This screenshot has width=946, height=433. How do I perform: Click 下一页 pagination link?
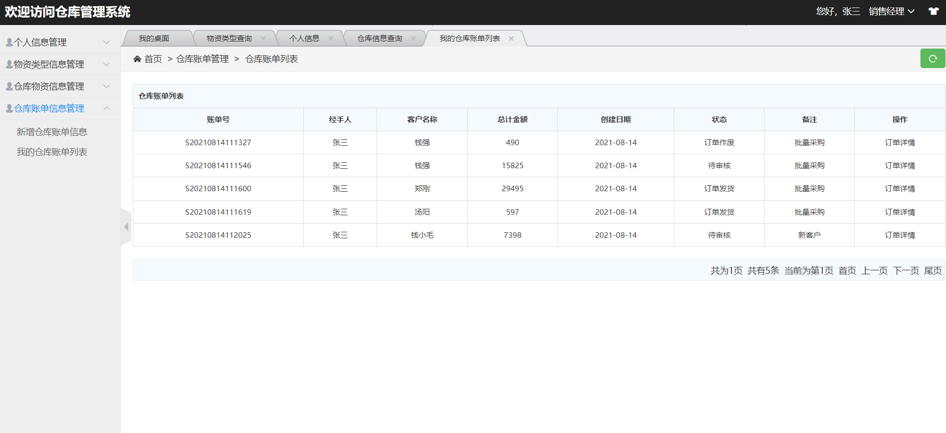[906, 271]
